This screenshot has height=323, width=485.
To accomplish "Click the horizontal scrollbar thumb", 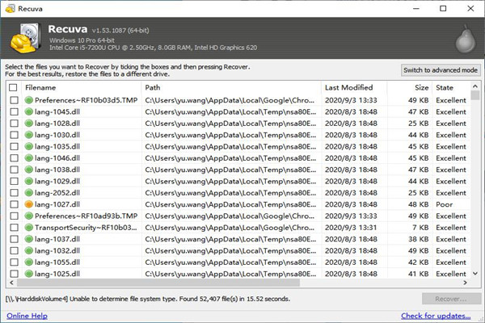I will [x=158, y=283].
